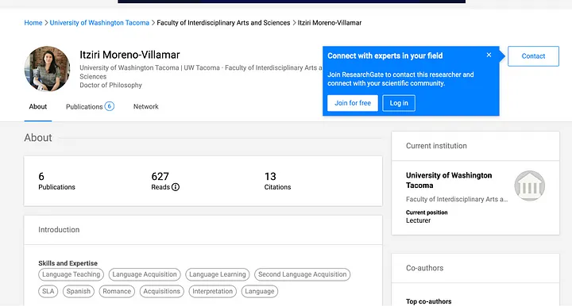
Task: Click the Join for free button
Action: tap(353, 103)
